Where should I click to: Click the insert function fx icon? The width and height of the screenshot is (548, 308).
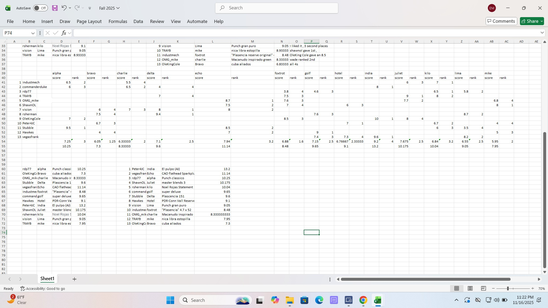coord(64,33)
